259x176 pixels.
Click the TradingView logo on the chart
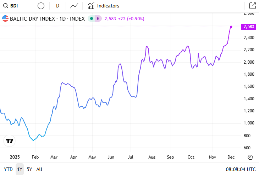point(10,141)
